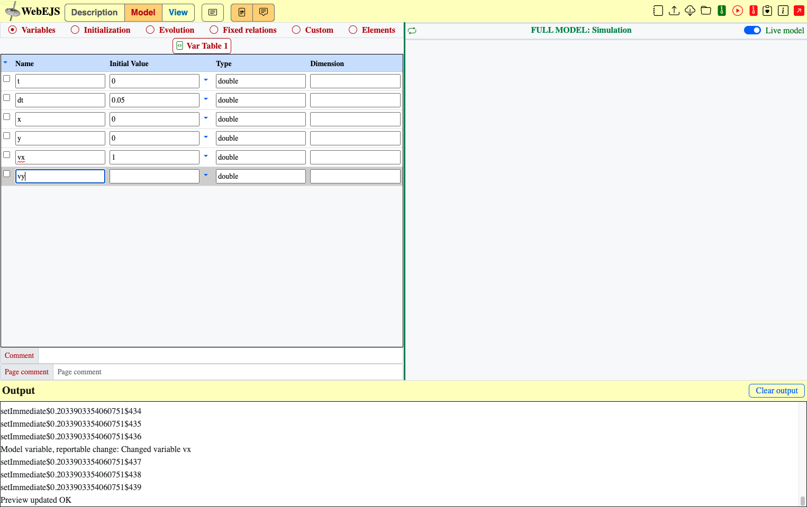Click the Output panel scrollbar thumb
The height and width of the screenshot is (507, 807).
pos(802,501)
